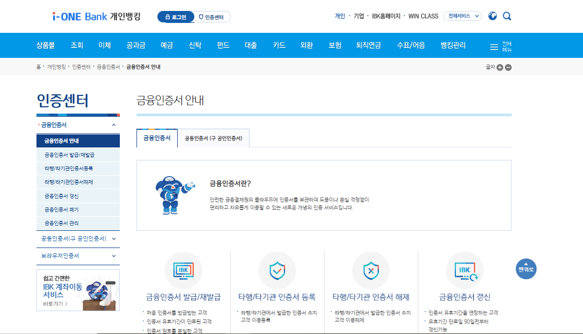Image resolution: width=583 pixels, height=334 pixels.
Task: Select 금융인증서 폐기 in the sidebar
Action: pyautogui.click(x=63, y=209)
